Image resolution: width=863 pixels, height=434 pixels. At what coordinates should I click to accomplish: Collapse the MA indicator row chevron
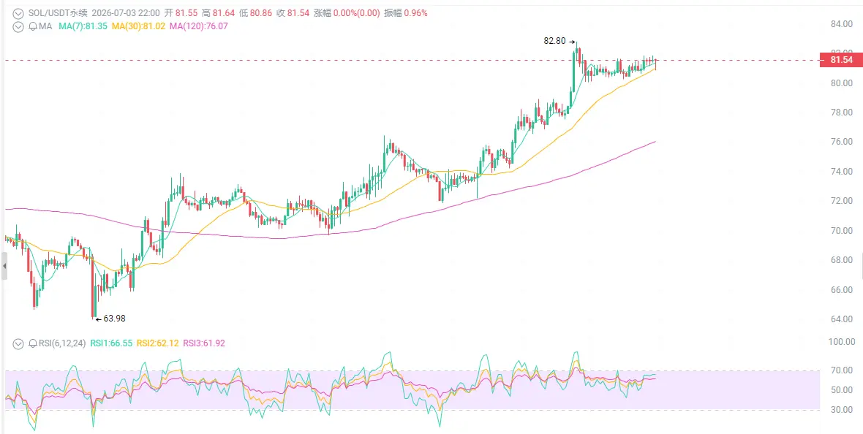[x=18, y=26]
